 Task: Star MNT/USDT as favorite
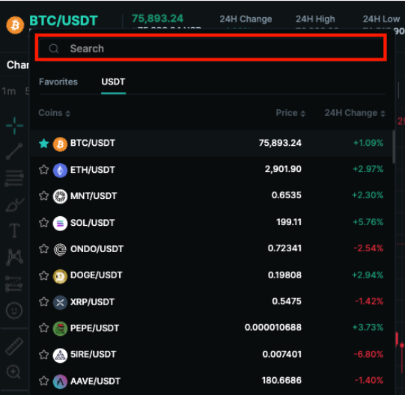[44, 196]
